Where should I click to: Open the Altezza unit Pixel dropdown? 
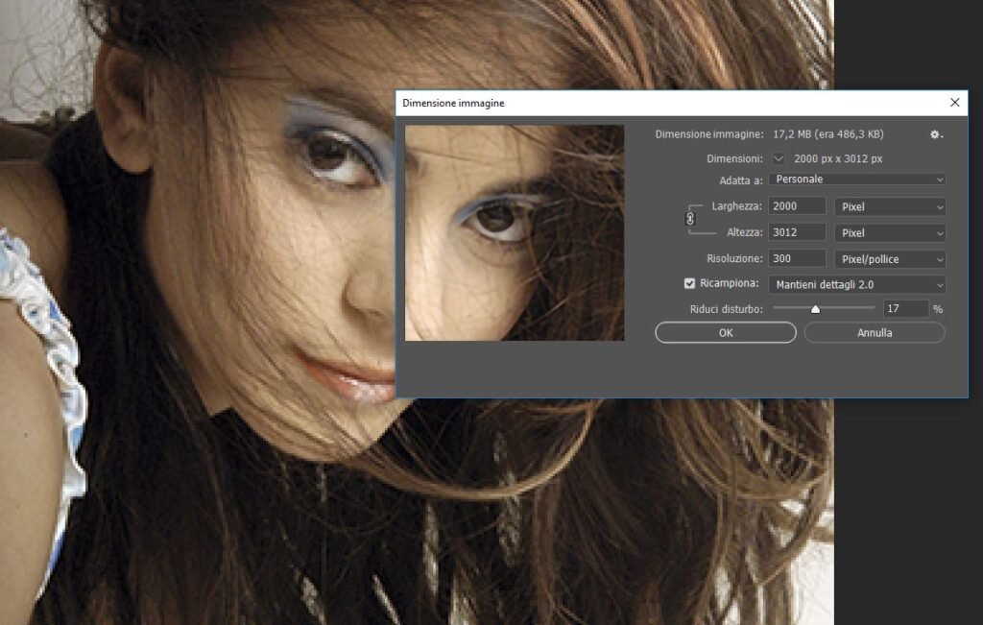[890, 232]
